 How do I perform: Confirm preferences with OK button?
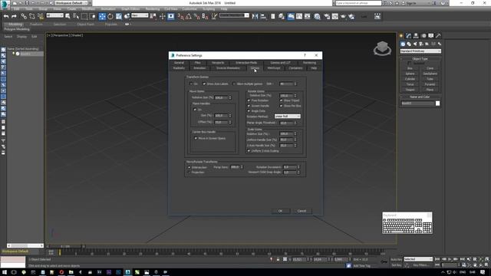click(x=280, y=211)
